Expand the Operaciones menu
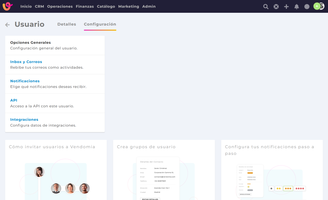Viewport: 328px width, 200px height. pos(60,6)
